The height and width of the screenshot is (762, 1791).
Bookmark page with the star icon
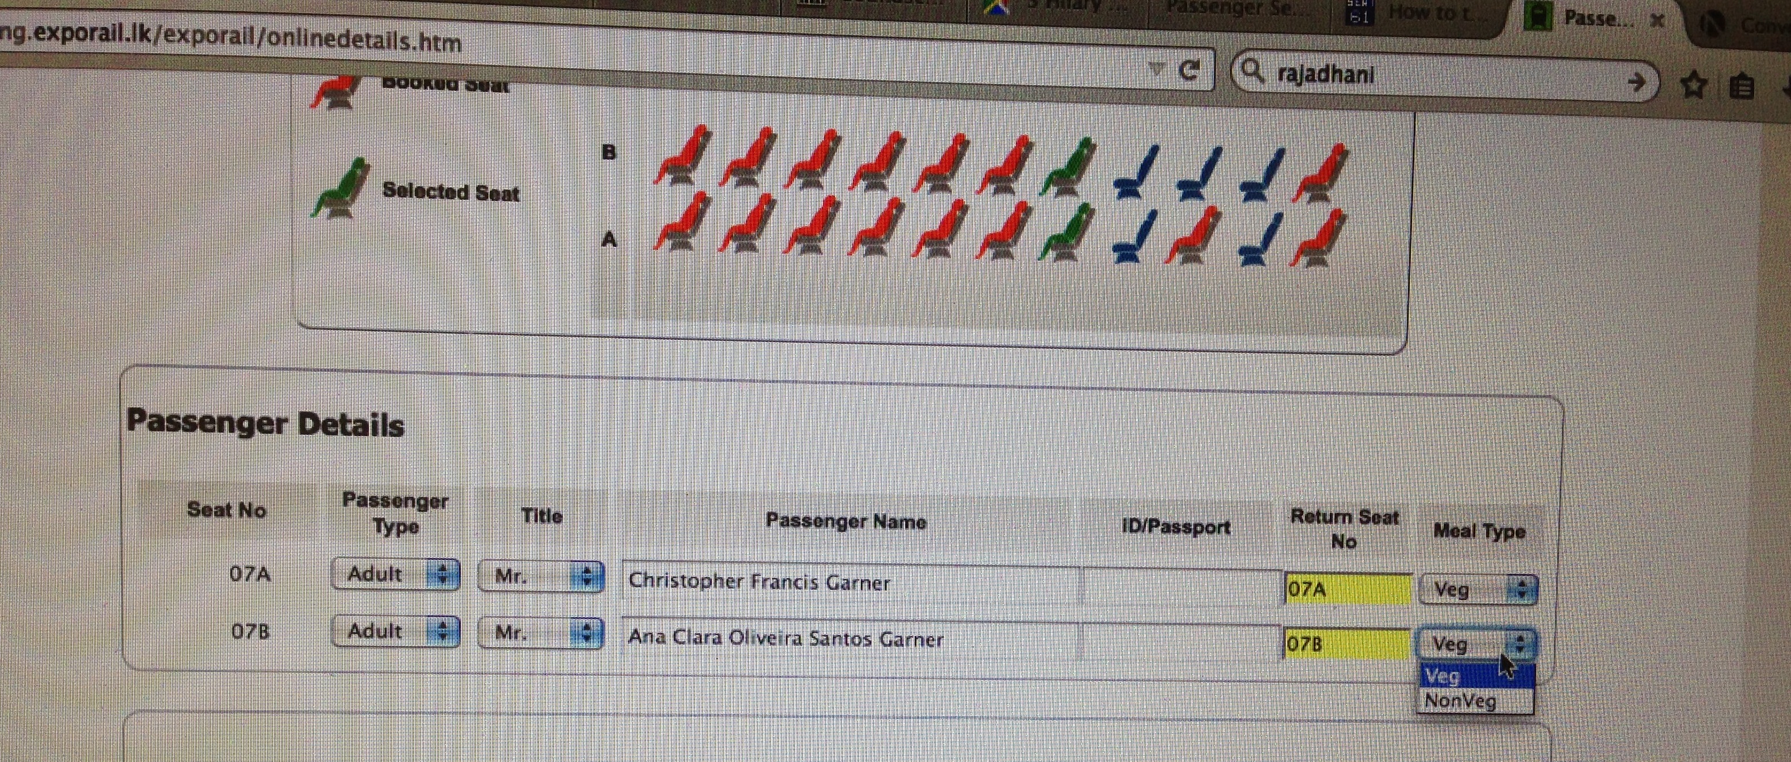point(1693,85)
